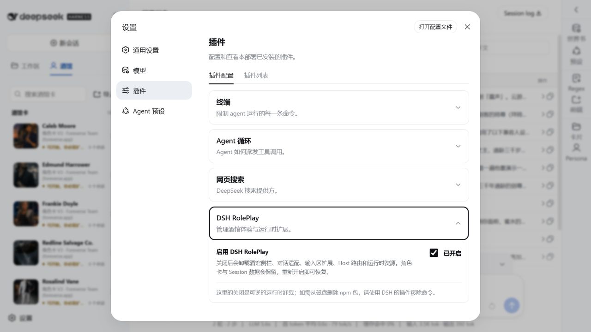Click the blue send button in background chat

pos(512,305)
